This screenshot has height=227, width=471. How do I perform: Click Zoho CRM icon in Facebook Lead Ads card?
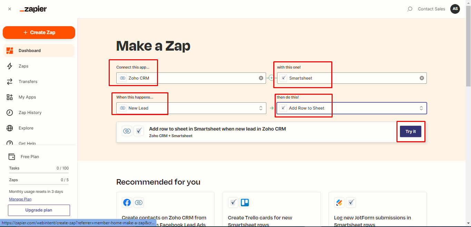139,203
